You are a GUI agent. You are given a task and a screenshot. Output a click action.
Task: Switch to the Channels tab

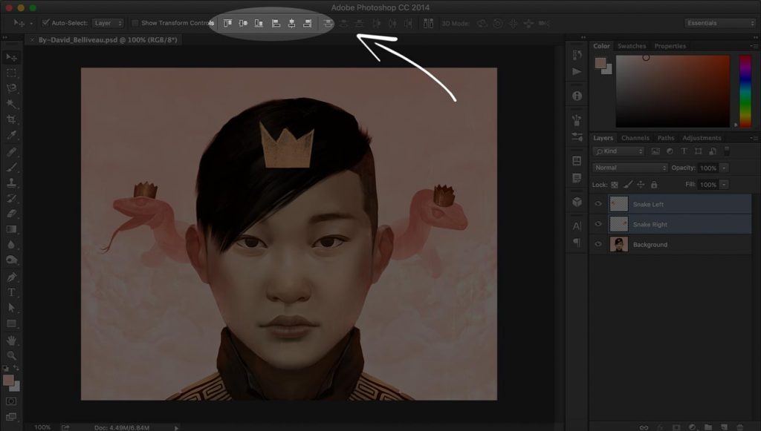[636, 137]
